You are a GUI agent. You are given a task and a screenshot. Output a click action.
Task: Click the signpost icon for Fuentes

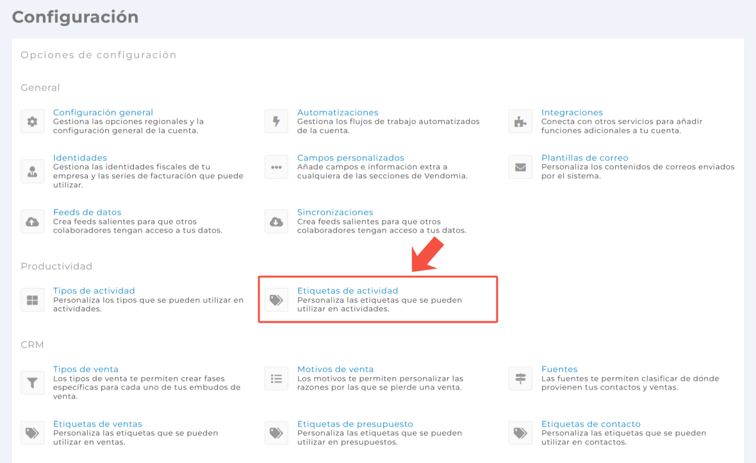pyautogui.click(x=520, y=378)
